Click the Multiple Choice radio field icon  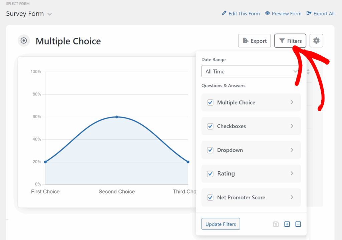pyautogui.click(x=24, y=41)
